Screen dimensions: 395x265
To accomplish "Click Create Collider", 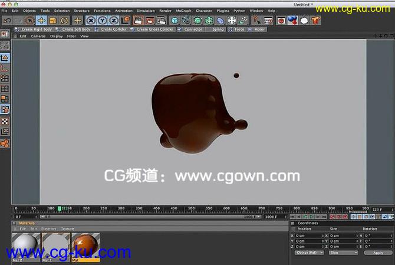I will point(111,30).
